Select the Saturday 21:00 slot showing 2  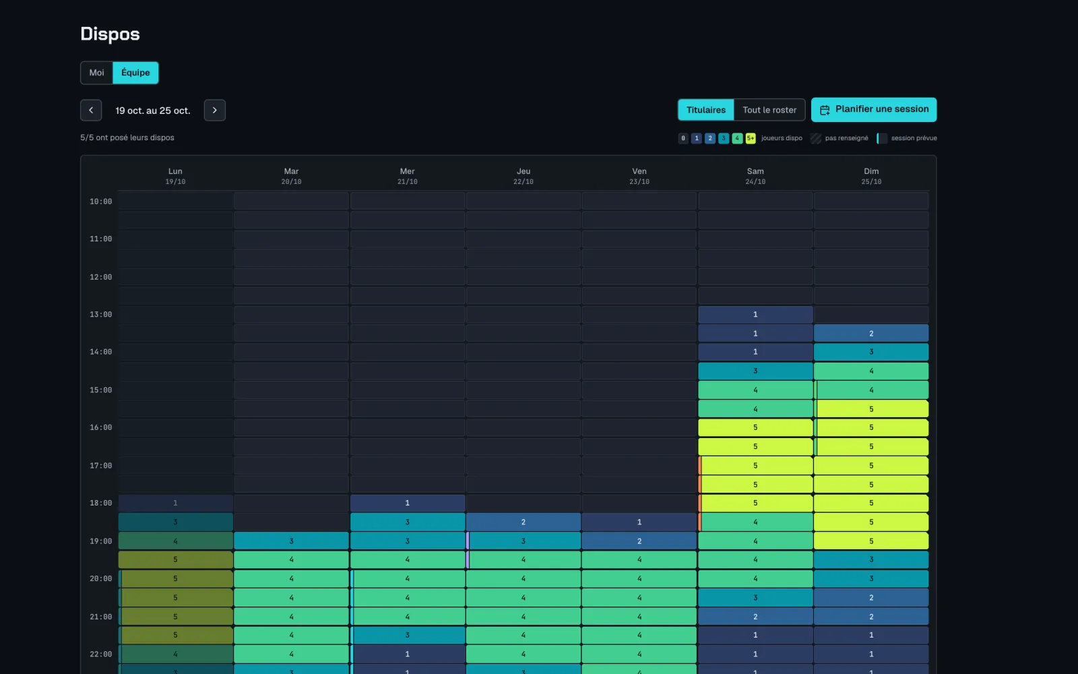coord(755,616)
